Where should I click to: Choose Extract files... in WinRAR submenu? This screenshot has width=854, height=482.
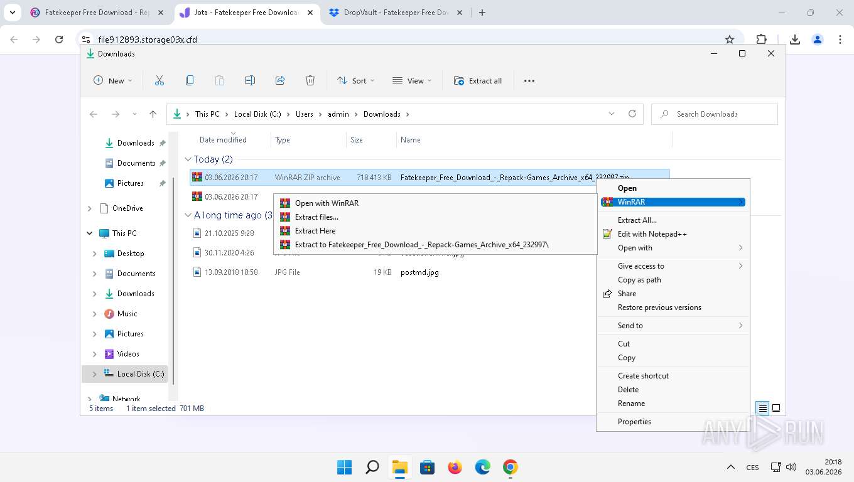click(x=435, y=217)
